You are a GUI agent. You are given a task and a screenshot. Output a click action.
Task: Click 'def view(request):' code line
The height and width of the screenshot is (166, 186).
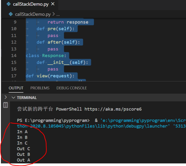pos(50,76)
